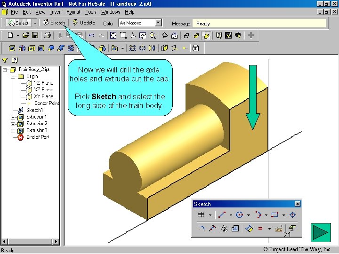Click the Save disk icon
The image size is (339, 254).
tap(35, 35)
